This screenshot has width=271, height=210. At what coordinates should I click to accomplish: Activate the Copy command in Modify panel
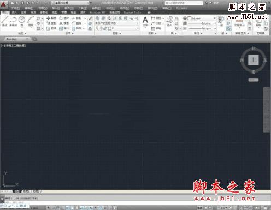pyautogui.click(x=51, y=23)
